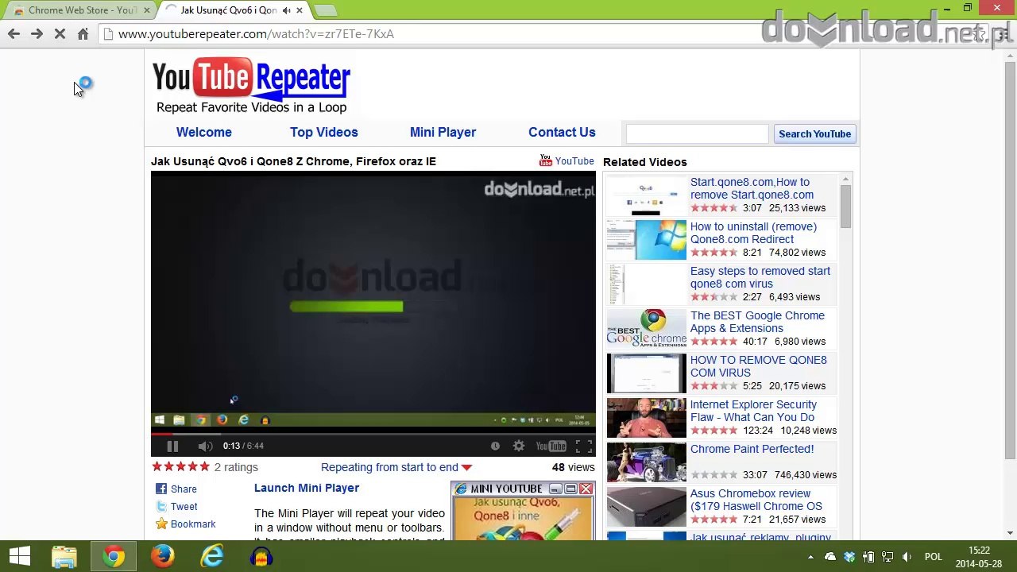The width and height of the screenshot is (1017, 572).
Task: Pause the video playback
Action: point(172,446)
